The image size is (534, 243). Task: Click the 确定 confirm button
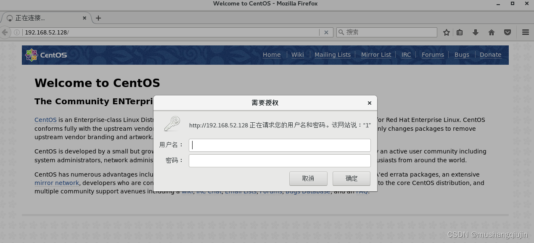(352, 178)
